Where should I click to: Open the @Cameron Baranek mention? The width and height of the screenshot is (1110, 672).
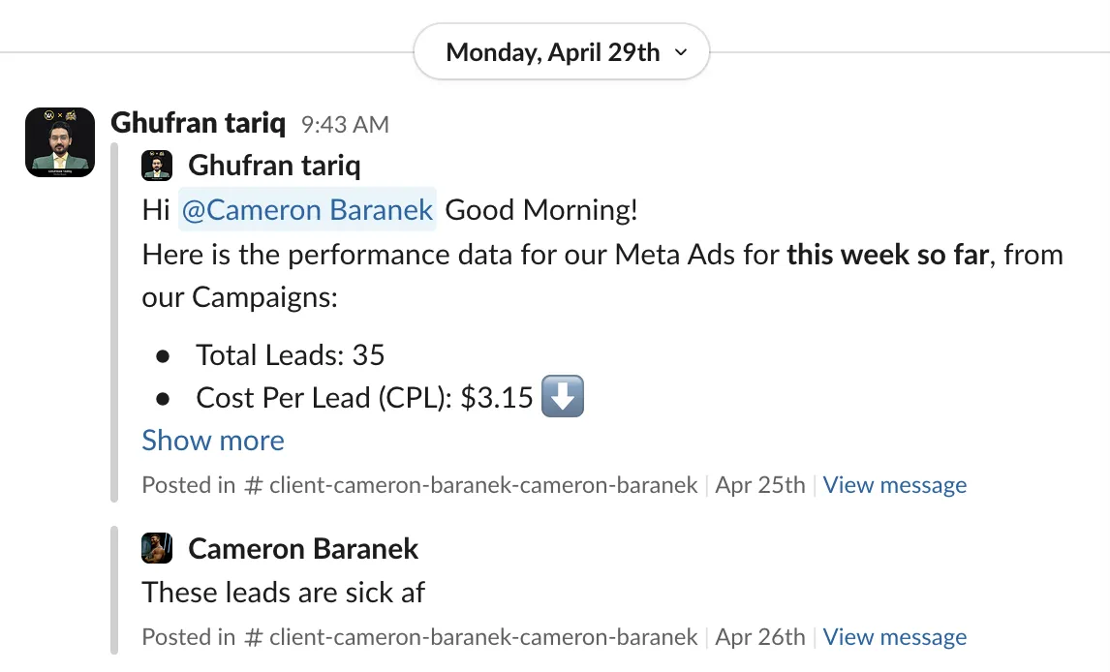[307, 209]
